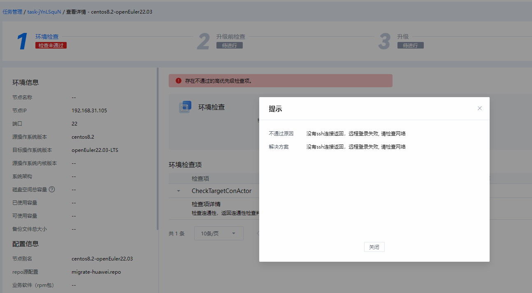Close the 提示 dialog with X icon

click(x=479, y=108)
